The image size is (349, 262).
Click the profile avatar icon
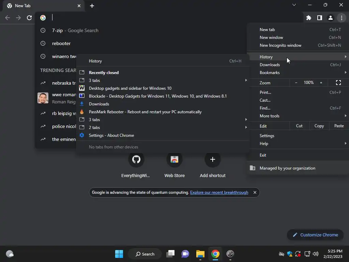331,18
